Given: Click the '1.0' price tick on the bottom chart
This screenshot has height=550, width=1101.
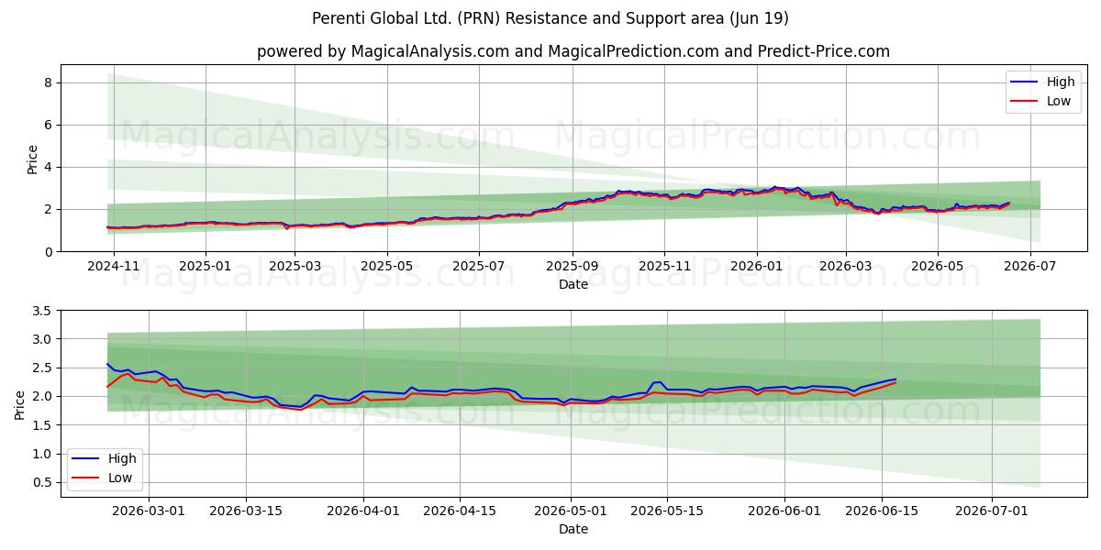Looking at the screenshot, I should point(43,454).
